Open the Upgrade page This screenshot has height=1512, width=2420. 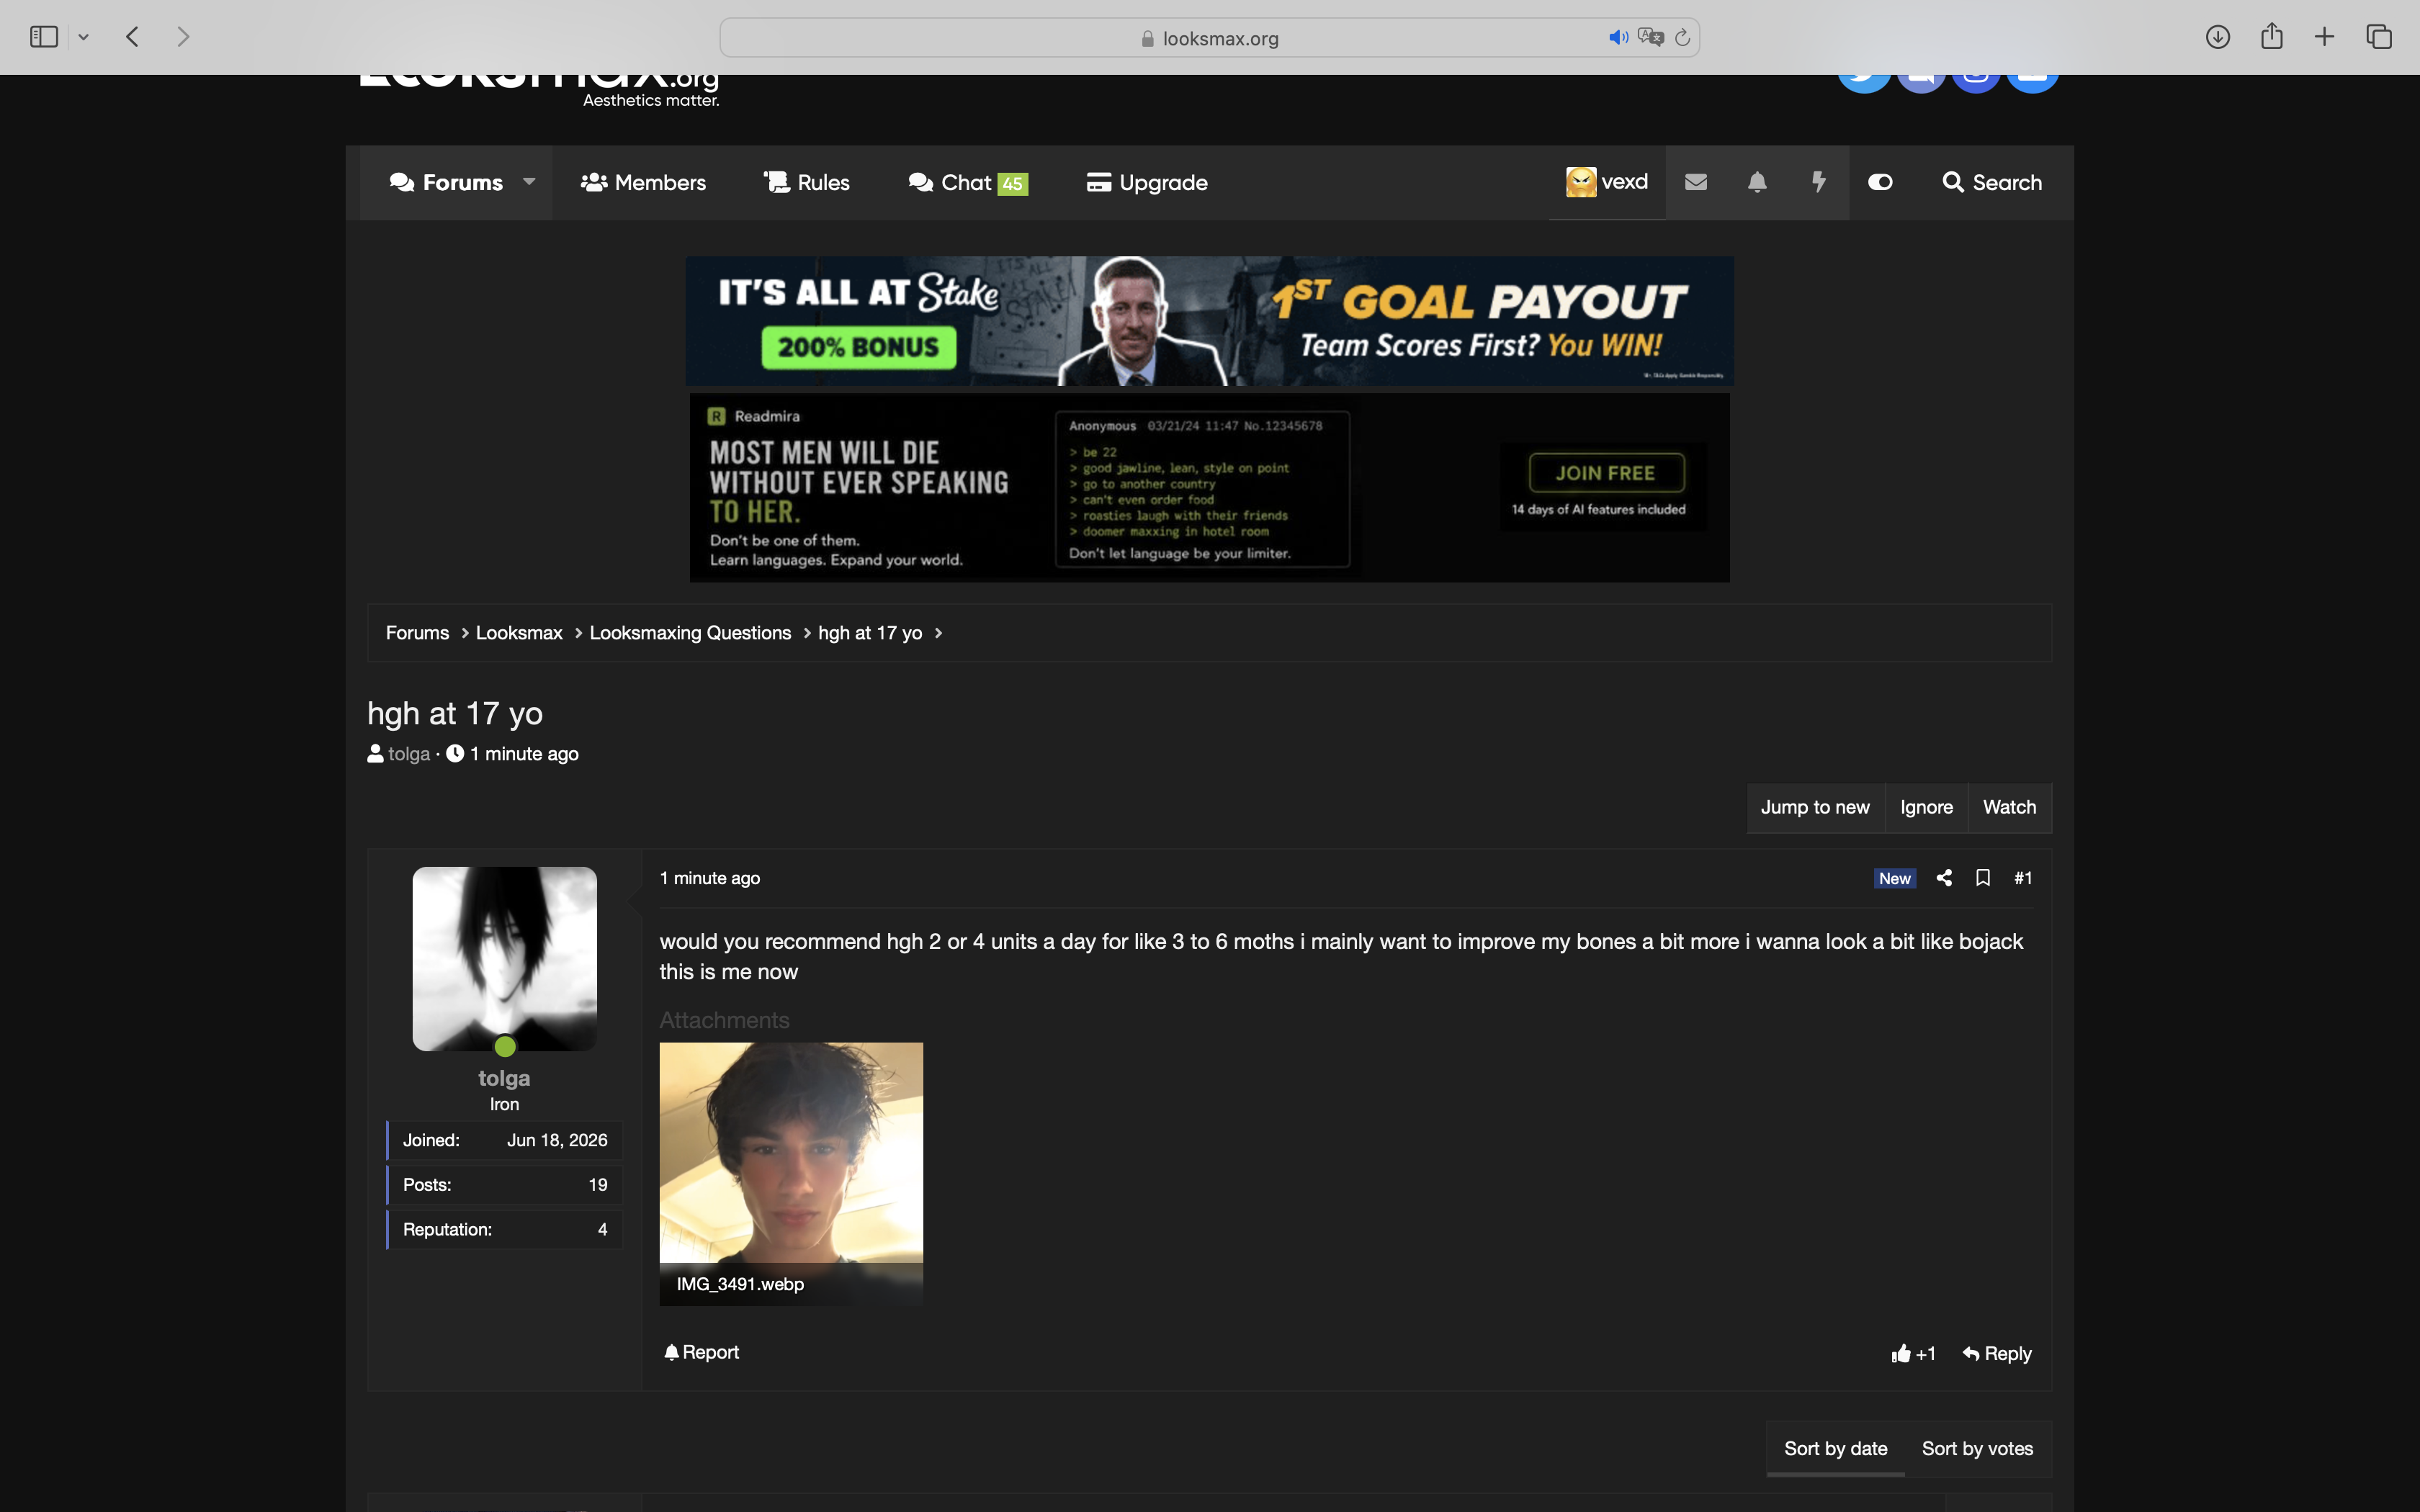pos(1147,182)
